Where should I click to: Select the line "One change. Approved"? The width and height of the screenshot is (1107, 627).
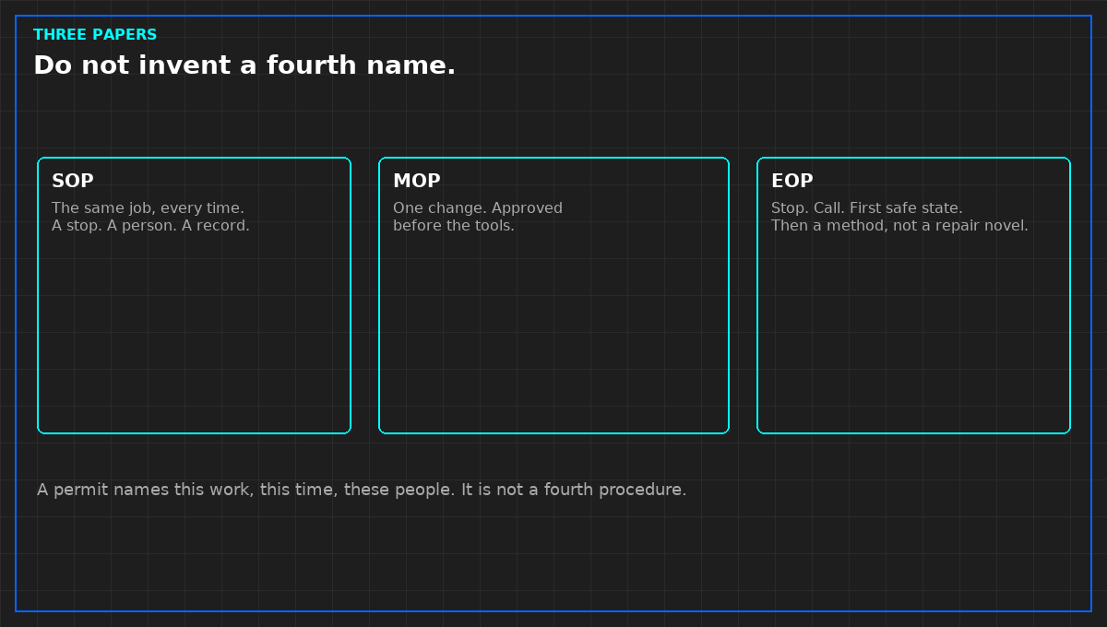(478, 208)
